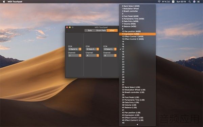This screenshot has height=127, width=203.
Task: Open Spotlight search magnifier icon
Action: [189, 2]
